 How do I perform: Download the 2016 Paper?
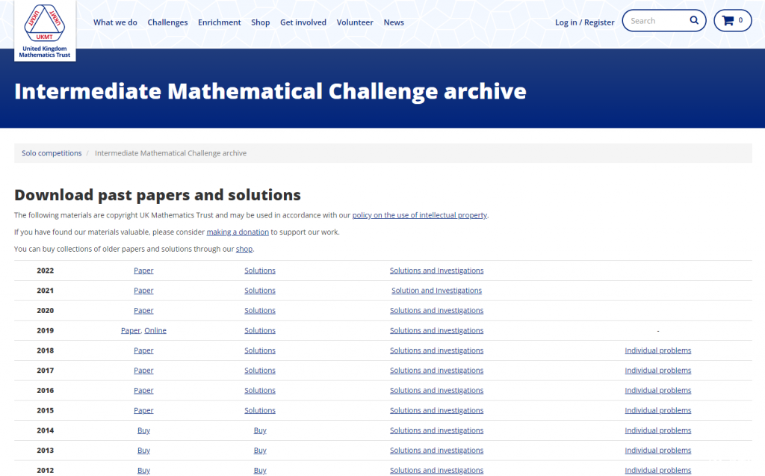pyautogui.click(x=143, y=391)
